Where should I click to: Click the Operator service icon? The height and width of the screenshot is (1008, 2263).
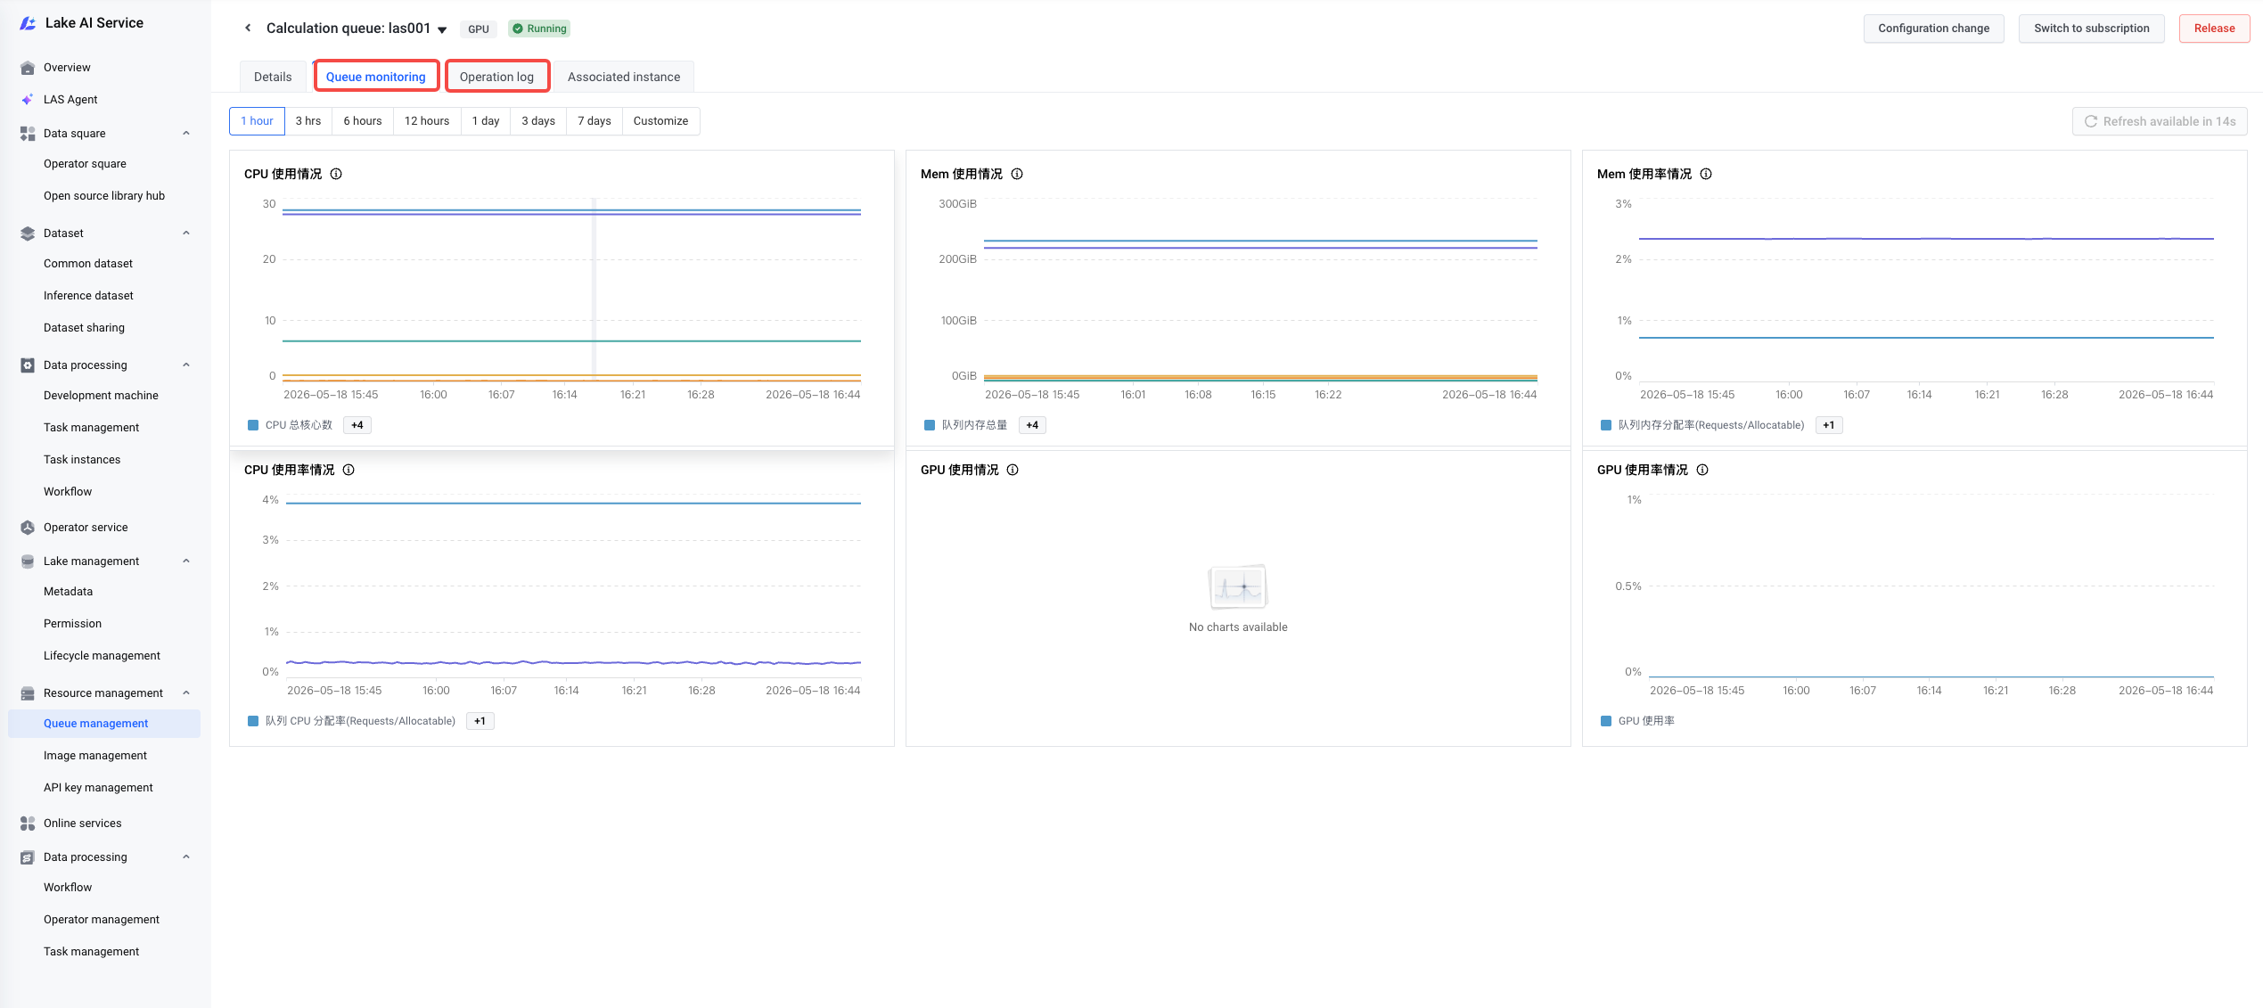tap(28, 528)
